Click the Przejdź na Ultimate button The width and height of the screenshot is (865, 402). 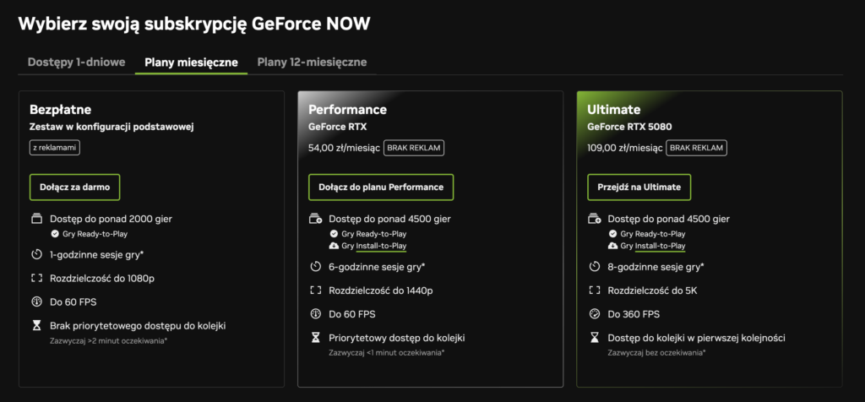[639, 187]
